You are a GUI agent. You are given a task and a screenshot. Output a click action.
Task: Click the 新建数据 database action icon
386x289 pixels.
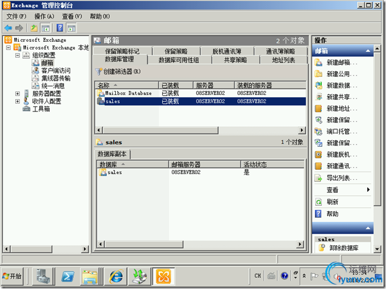(319, 86)
